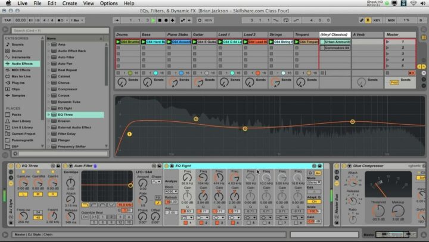429x242 pixels.
Task: Click the TAP tempo button
Action: pyautogui.click(x=8, y=20)
